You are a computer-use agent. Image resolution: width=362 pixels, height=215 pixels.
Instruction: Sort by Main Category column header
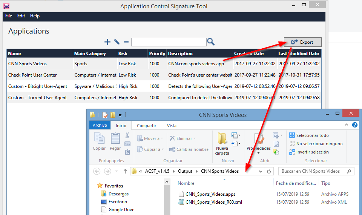pos(95,53)
